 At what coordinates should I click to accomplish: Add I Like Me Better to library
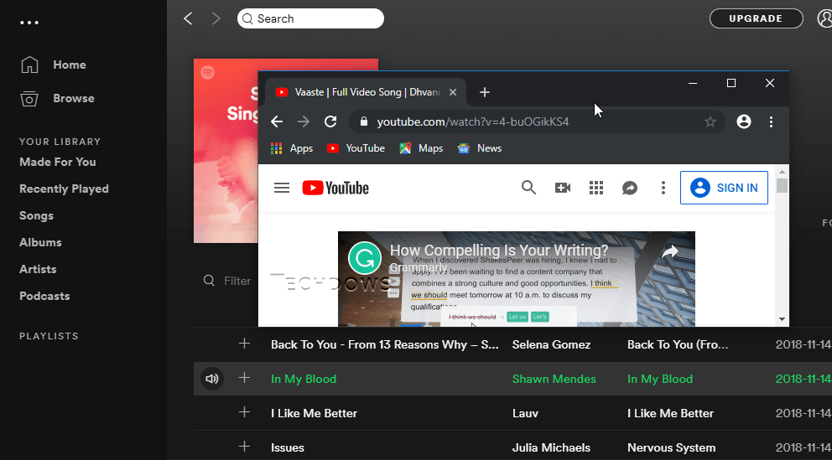[x=244, y=411]
